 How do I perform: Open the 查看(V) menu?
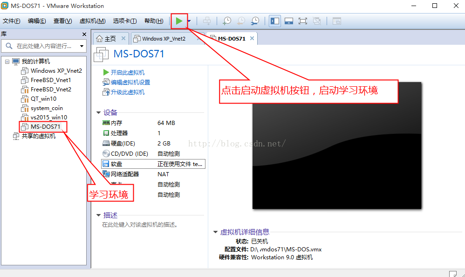click(x=62, y=21)
